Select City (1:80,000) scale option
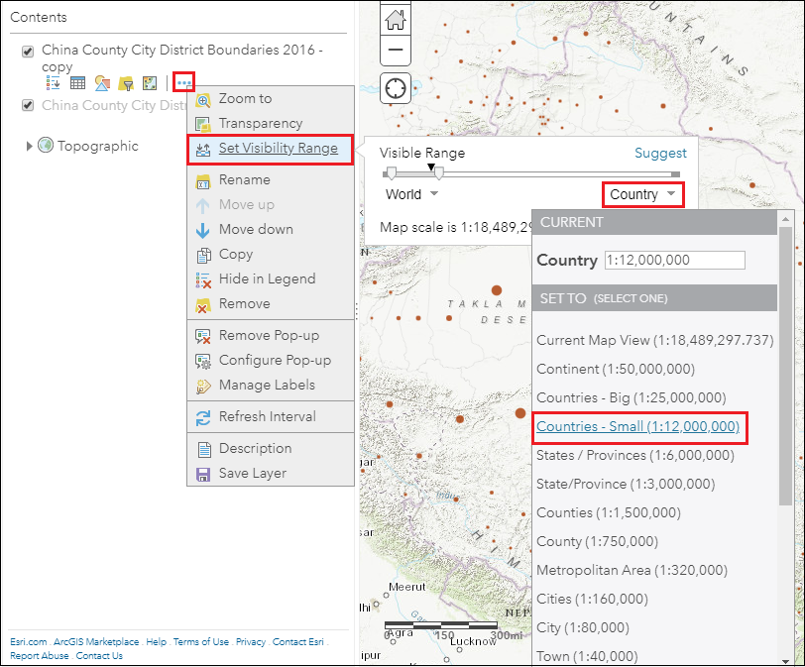The image size is (805, 667). click(x=583, y=627)
